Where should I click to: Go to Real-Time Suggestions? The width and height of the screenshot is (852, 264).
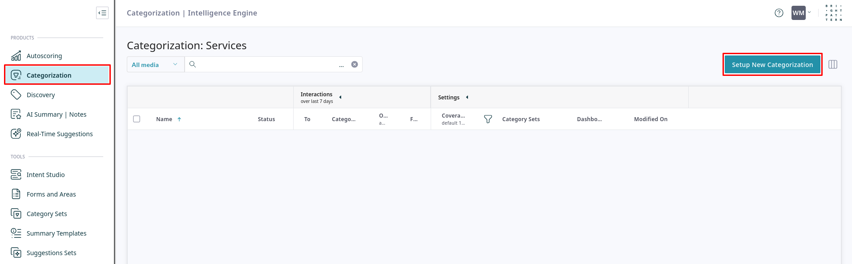(60, 134)
